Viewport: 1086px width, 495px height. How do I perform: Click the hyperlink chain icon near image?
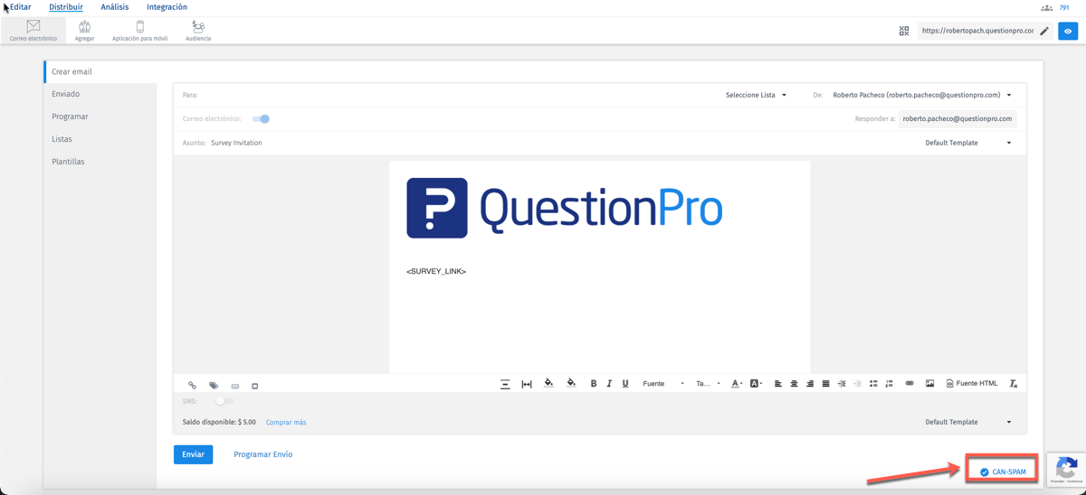(x=910, y=384)
